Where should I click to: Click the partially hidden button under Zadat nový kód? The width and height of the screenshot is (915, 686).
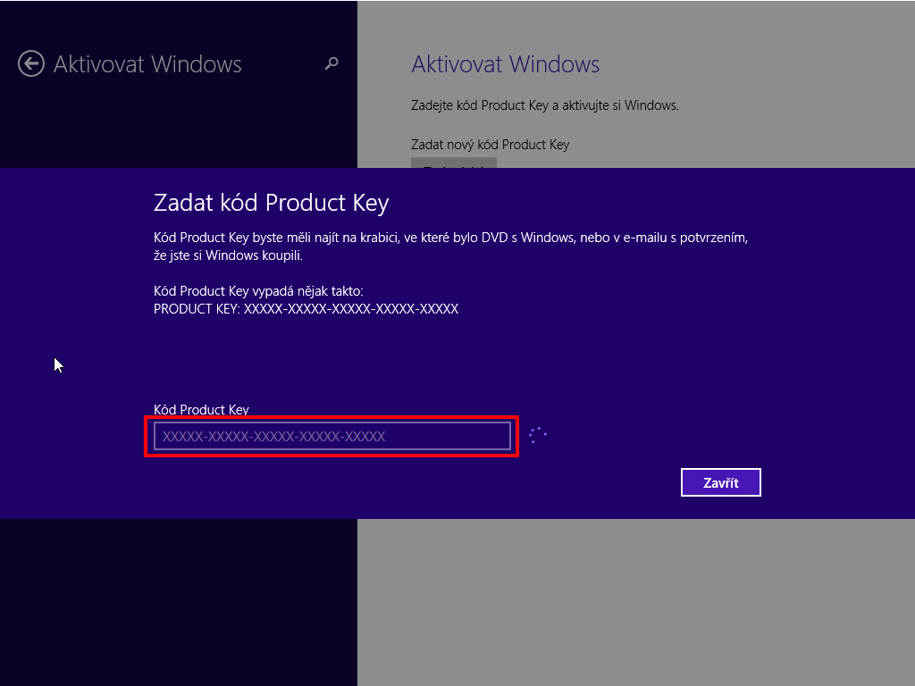453,163
